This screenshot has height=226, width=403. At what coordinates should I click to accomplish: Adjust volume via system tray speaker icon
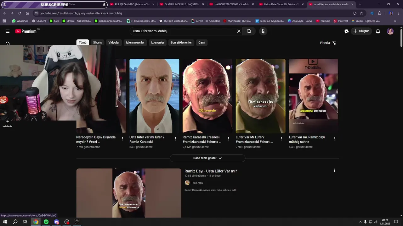click(x=375, y=222)
